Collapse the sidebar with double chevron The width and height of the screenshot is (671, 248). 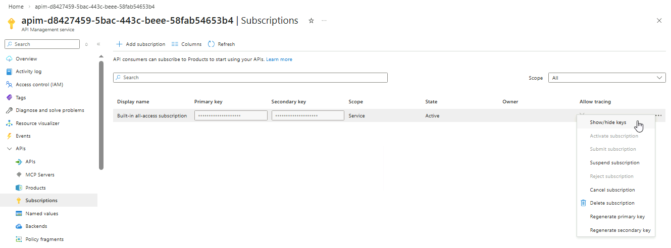(x=98, y=44)
